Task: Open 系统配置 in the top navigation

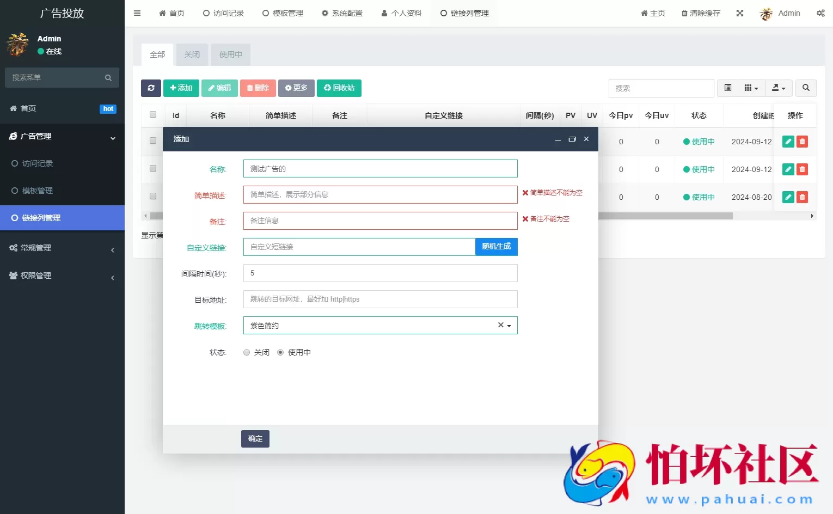Action: [341, 13]
